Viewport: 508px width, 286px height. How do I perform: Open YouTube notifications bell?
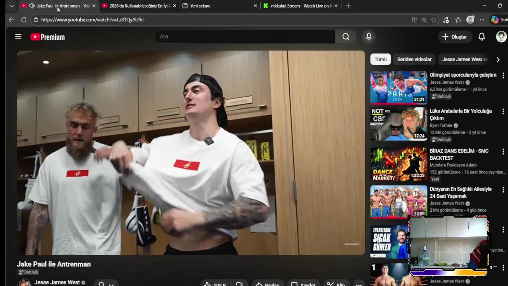(481, 37)
